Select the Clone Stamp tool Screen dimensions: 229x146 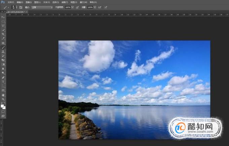[x=3, y=52]
